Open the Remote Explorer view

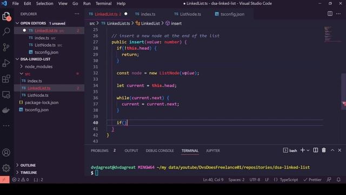(x=6, y=95)
